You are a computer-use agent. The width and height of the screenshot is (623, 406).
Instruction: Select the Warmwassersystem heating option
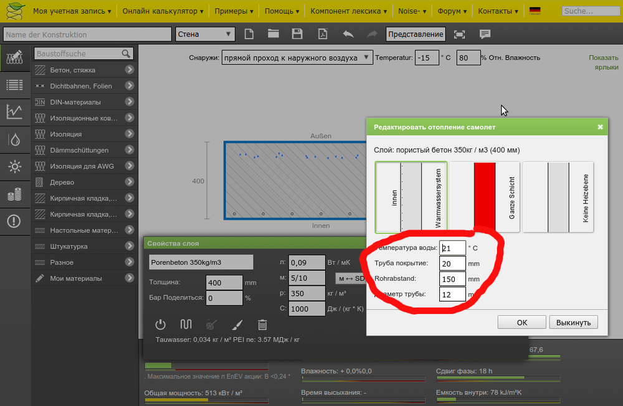tap(411, 197)
